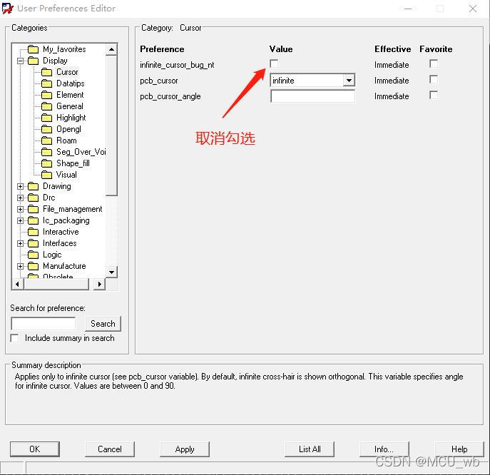Collapse the Display tree node
This screenshot has width=490, height=475.
20,61
